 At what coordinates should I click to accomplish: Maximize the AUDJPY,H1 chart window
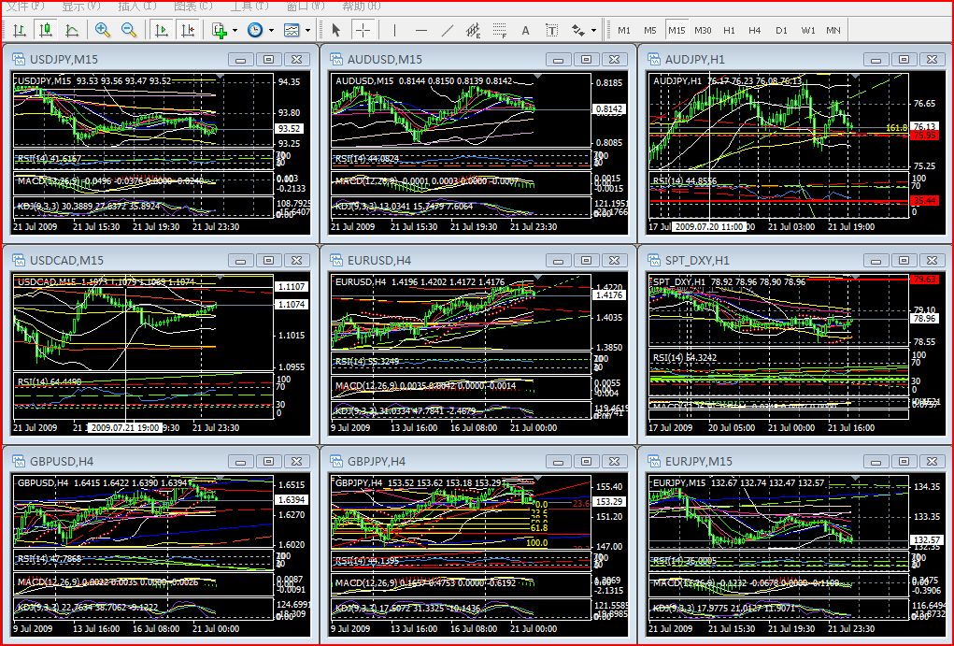904,59
